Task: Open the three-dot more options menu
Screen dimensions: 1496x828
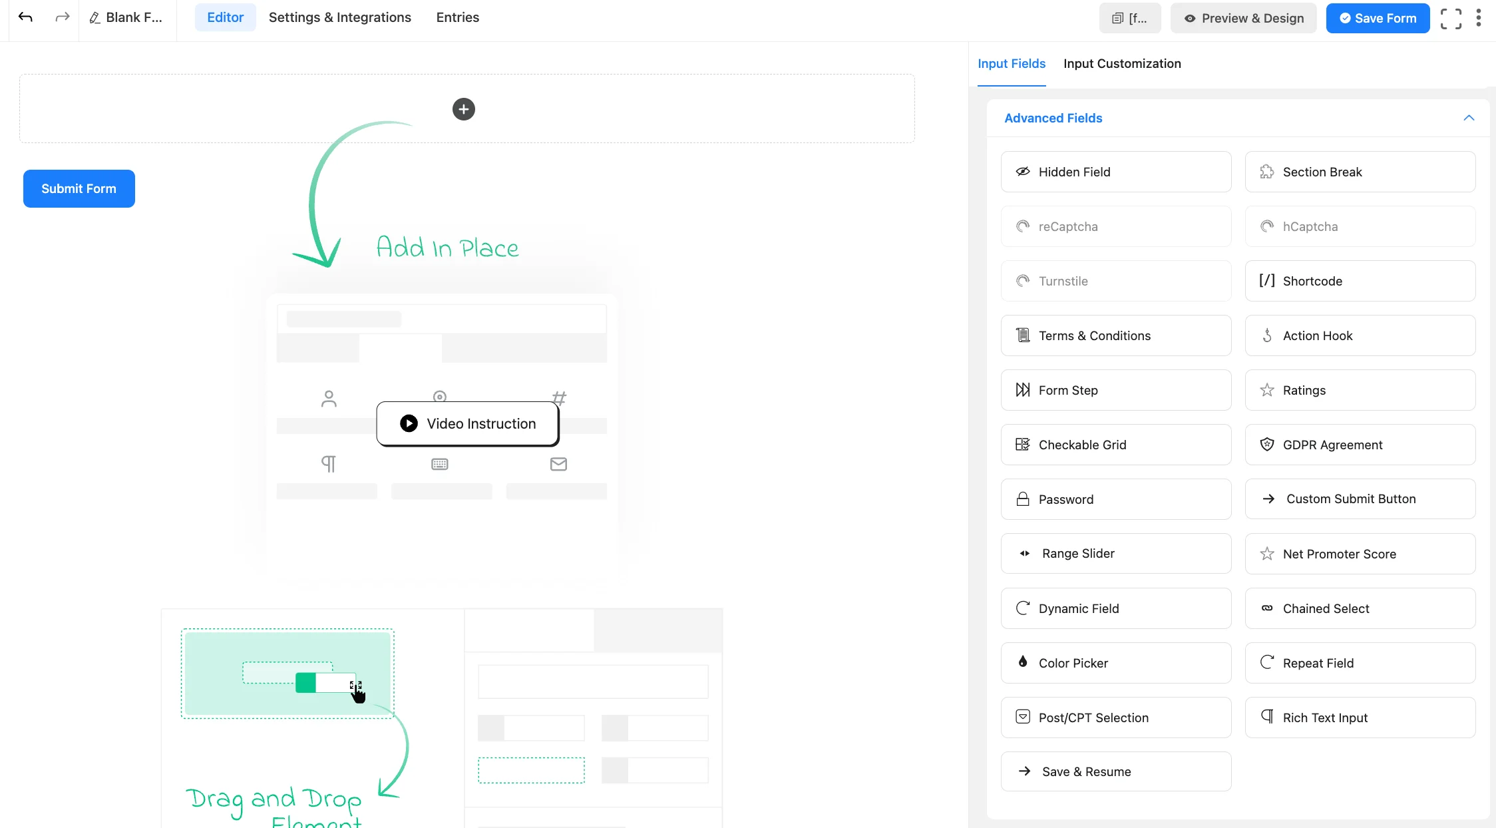Action: [1479, 18]
